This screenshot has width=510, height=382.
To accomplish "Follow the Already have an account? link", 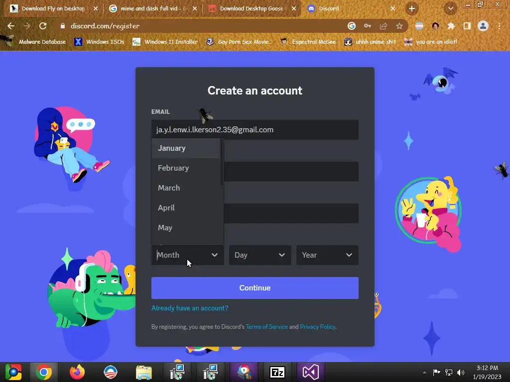I will pos(190,308).
